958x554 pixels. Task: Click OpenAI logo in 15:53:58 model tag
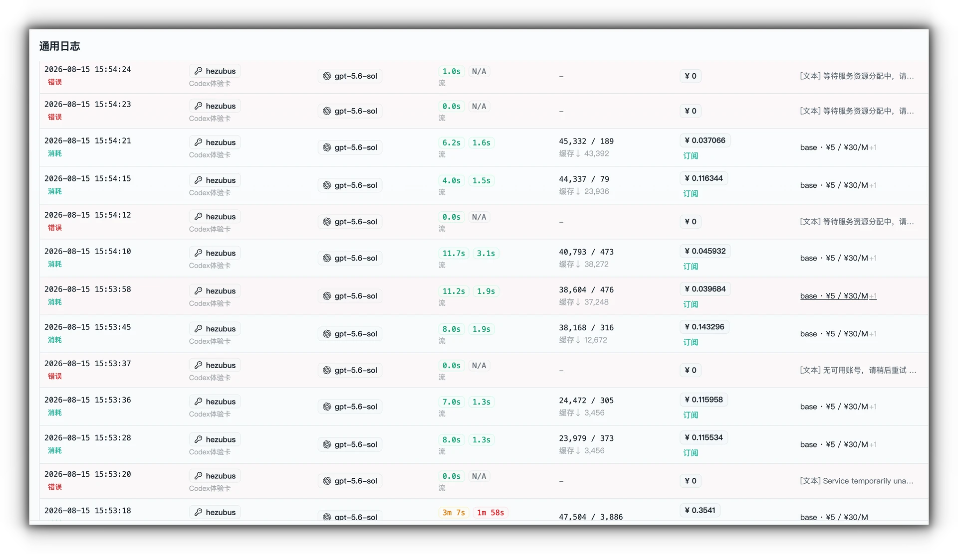[x=327, y=295]
